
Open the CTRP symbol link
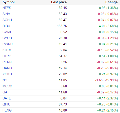tap(7, 56)
